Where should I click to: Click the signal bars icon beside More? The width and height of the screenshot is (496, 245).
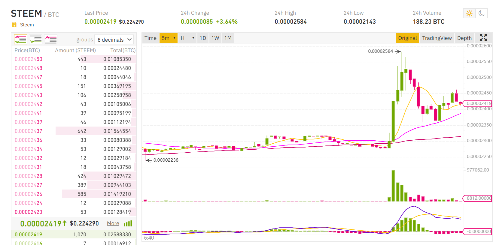click(x=128, y=223)
